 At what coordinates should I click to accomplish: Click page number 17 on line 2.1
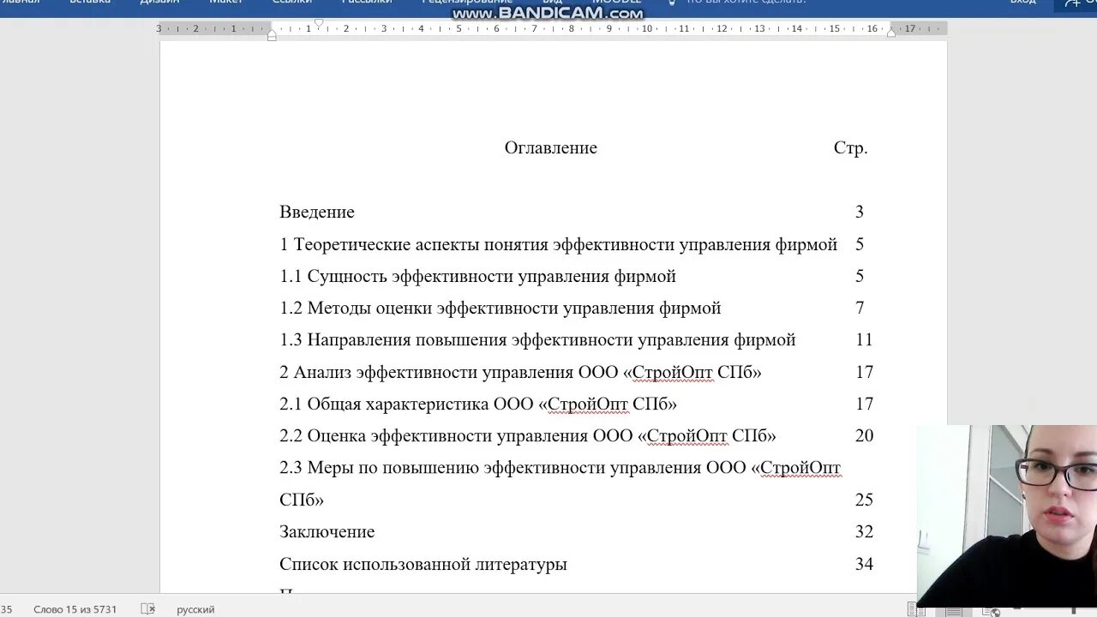[x=864, y=404]
